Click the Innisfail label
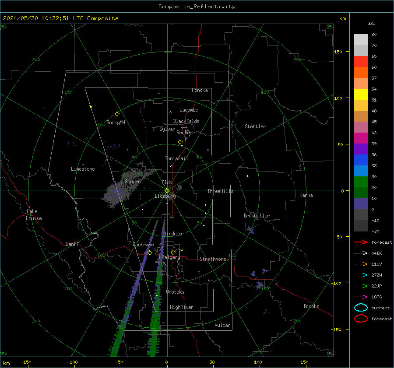394x368 pixels. 176,158
